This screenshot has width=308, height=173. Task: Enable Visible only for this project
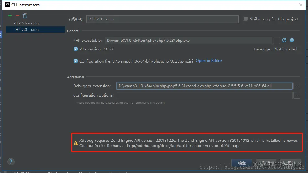(246, 19)
